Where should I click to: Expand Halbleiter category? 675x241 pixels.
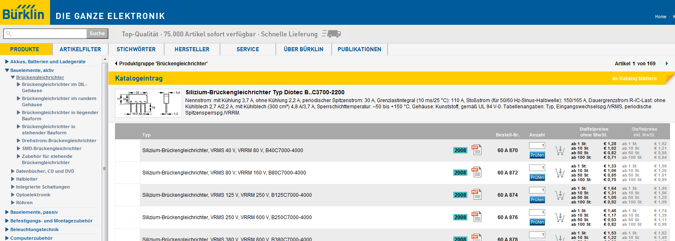pos(13,179)
